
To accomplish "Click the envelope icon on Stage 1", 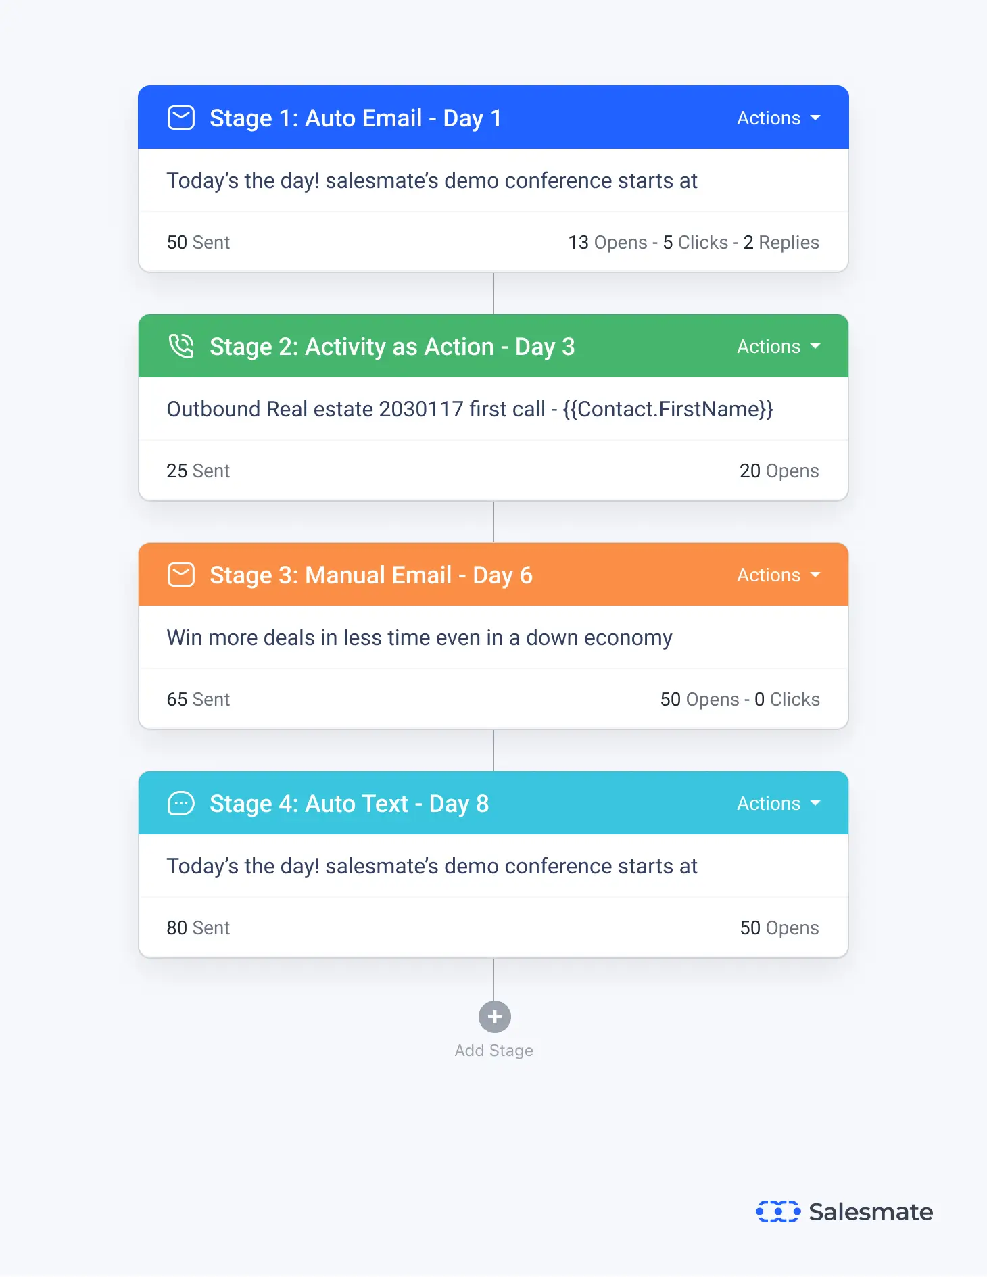I will [181, 118].
